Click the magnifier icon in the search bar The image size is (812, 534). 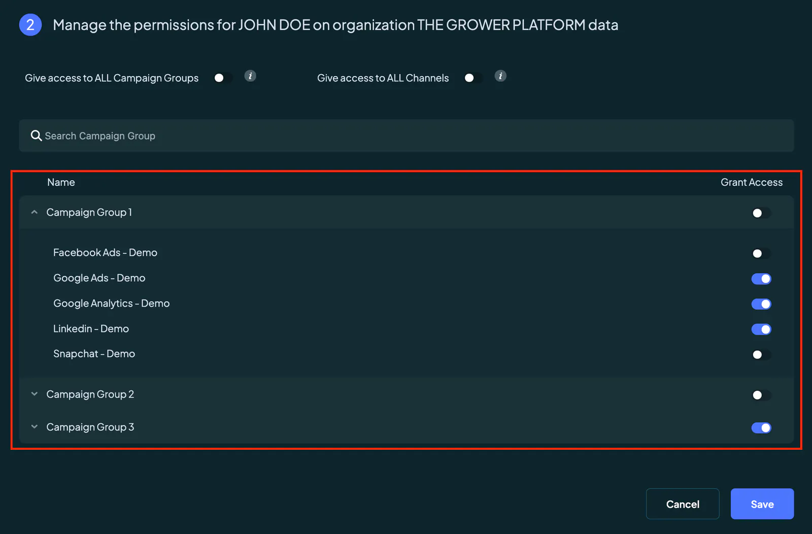click(x=36, y=136)
